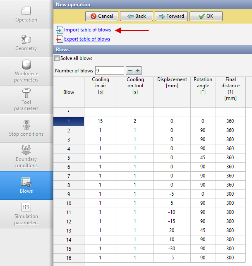Select the Workpiece parameters icon
The image size is (252, 266).
pyautogui.click(x=26, y=65)
